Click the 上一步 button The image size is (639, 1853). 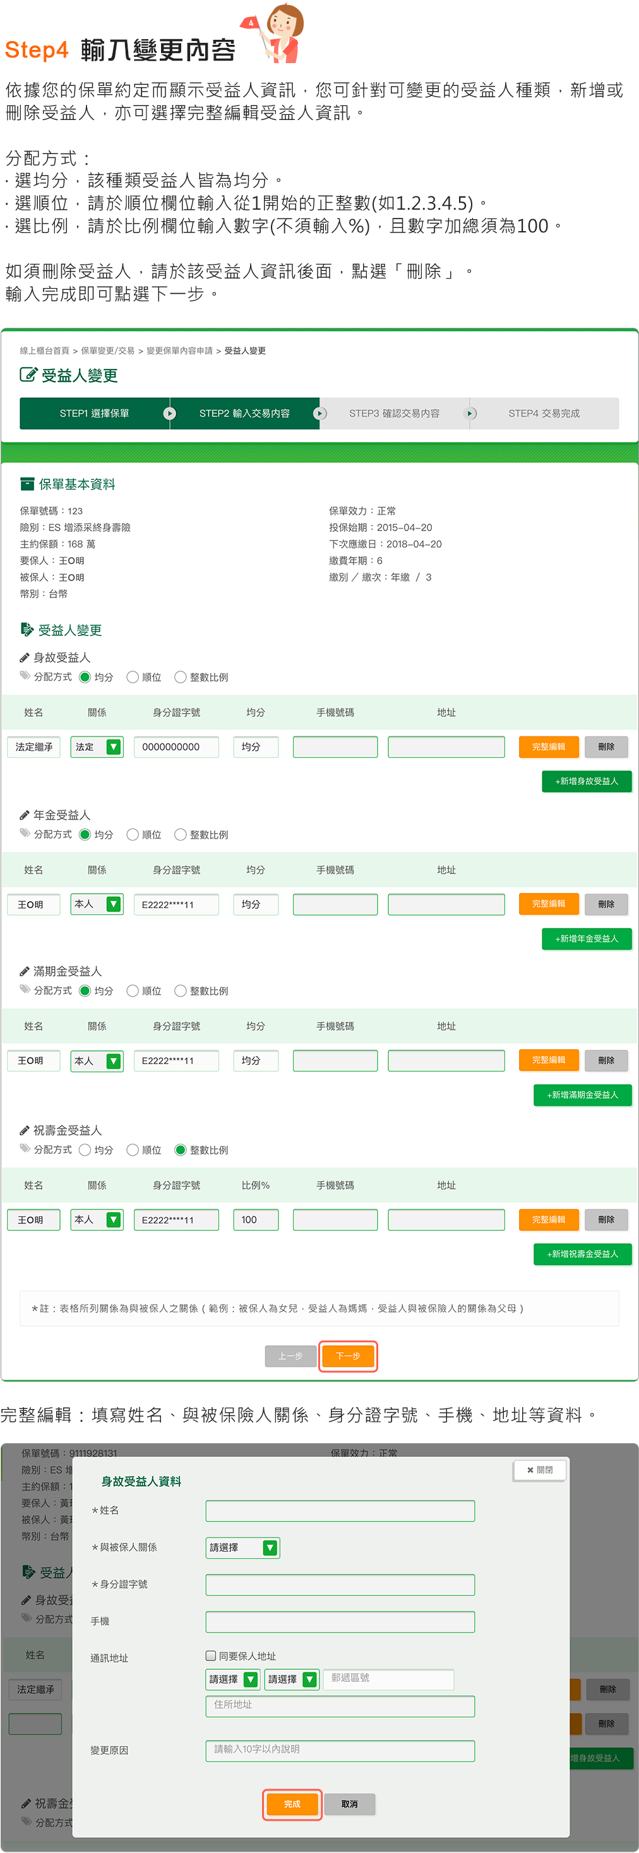tap(290, 1356)
